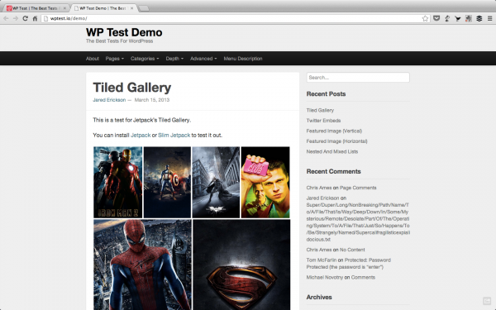
Task: Open the extension icon with red dot
Action: [469, 18]
